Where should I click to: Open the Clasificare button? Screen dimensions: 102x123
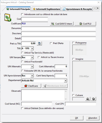click(31, 86)
